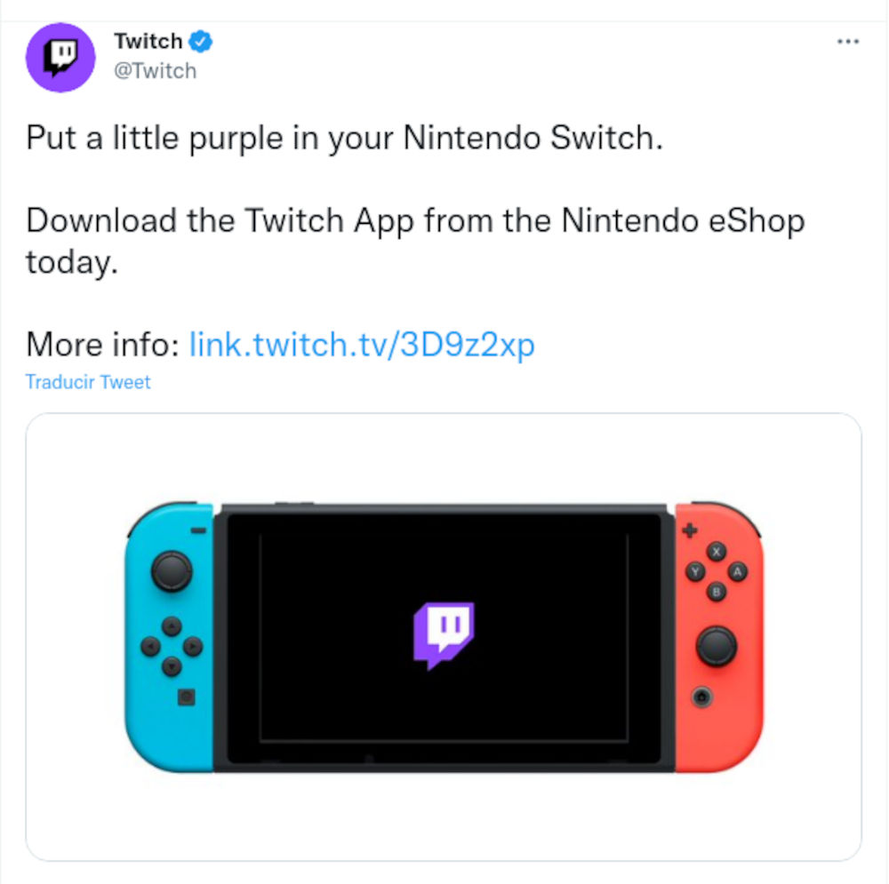Click the square capture button on blue Joy-Con
The height and width of the screenshot is (884, 889).
tap(185, 697)
